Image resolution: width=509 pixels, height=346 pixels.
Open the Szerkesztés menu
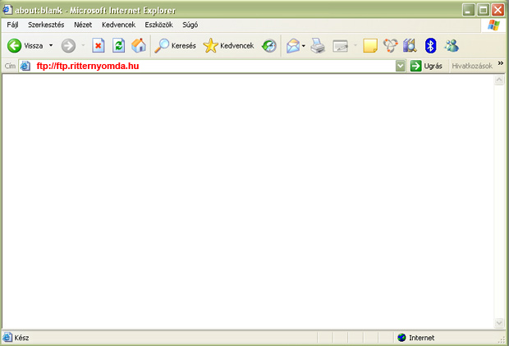pyautogui.click(x=46, y=25)
